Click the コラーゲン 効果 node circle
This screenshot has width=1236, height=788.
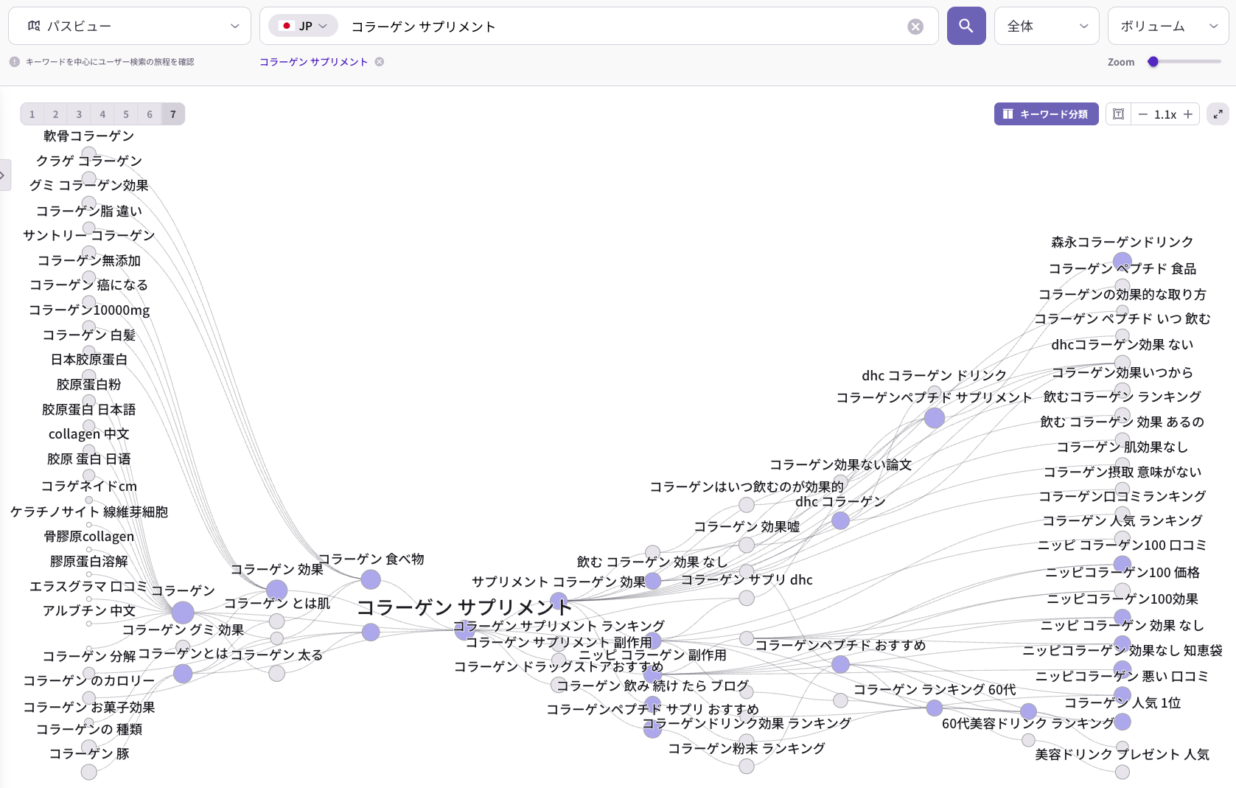pos(276,590)
